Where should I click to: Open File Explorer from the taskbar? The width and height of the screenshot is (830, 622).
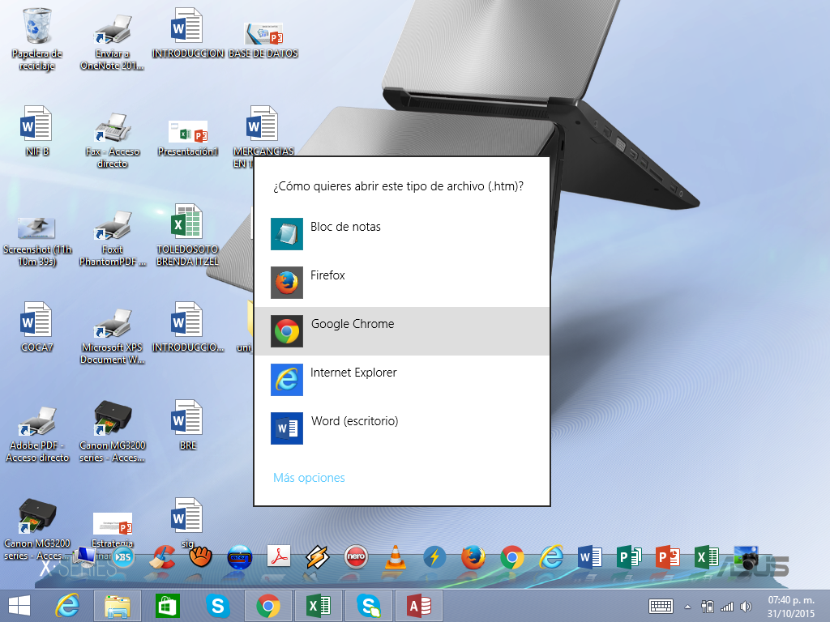coord(118,605)
